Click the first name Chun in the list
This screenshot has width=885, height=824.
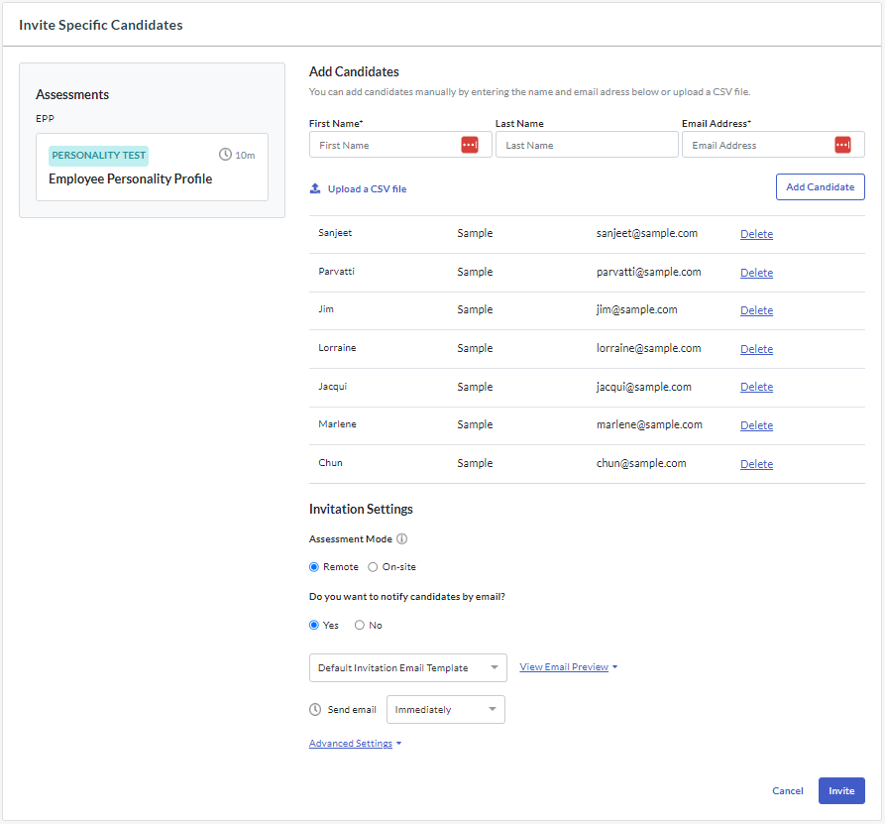click(330, 462)
